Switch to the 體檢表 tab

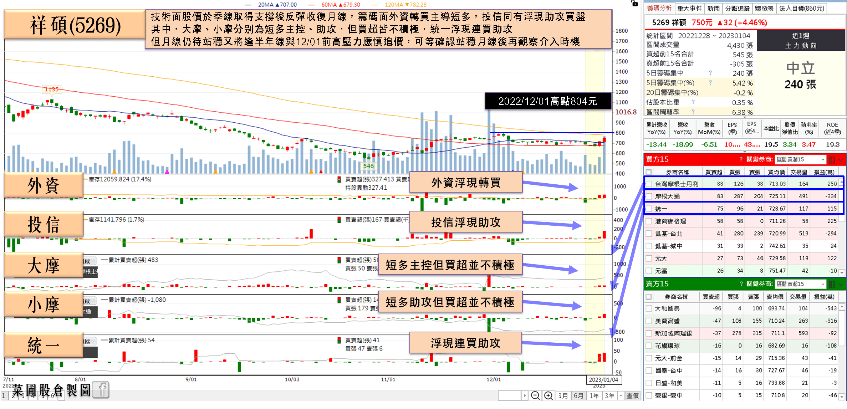point(764,8)
